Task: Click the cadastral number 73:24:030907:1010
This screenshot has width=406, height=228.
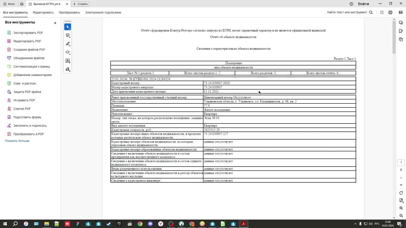Action: click(217, 83)
